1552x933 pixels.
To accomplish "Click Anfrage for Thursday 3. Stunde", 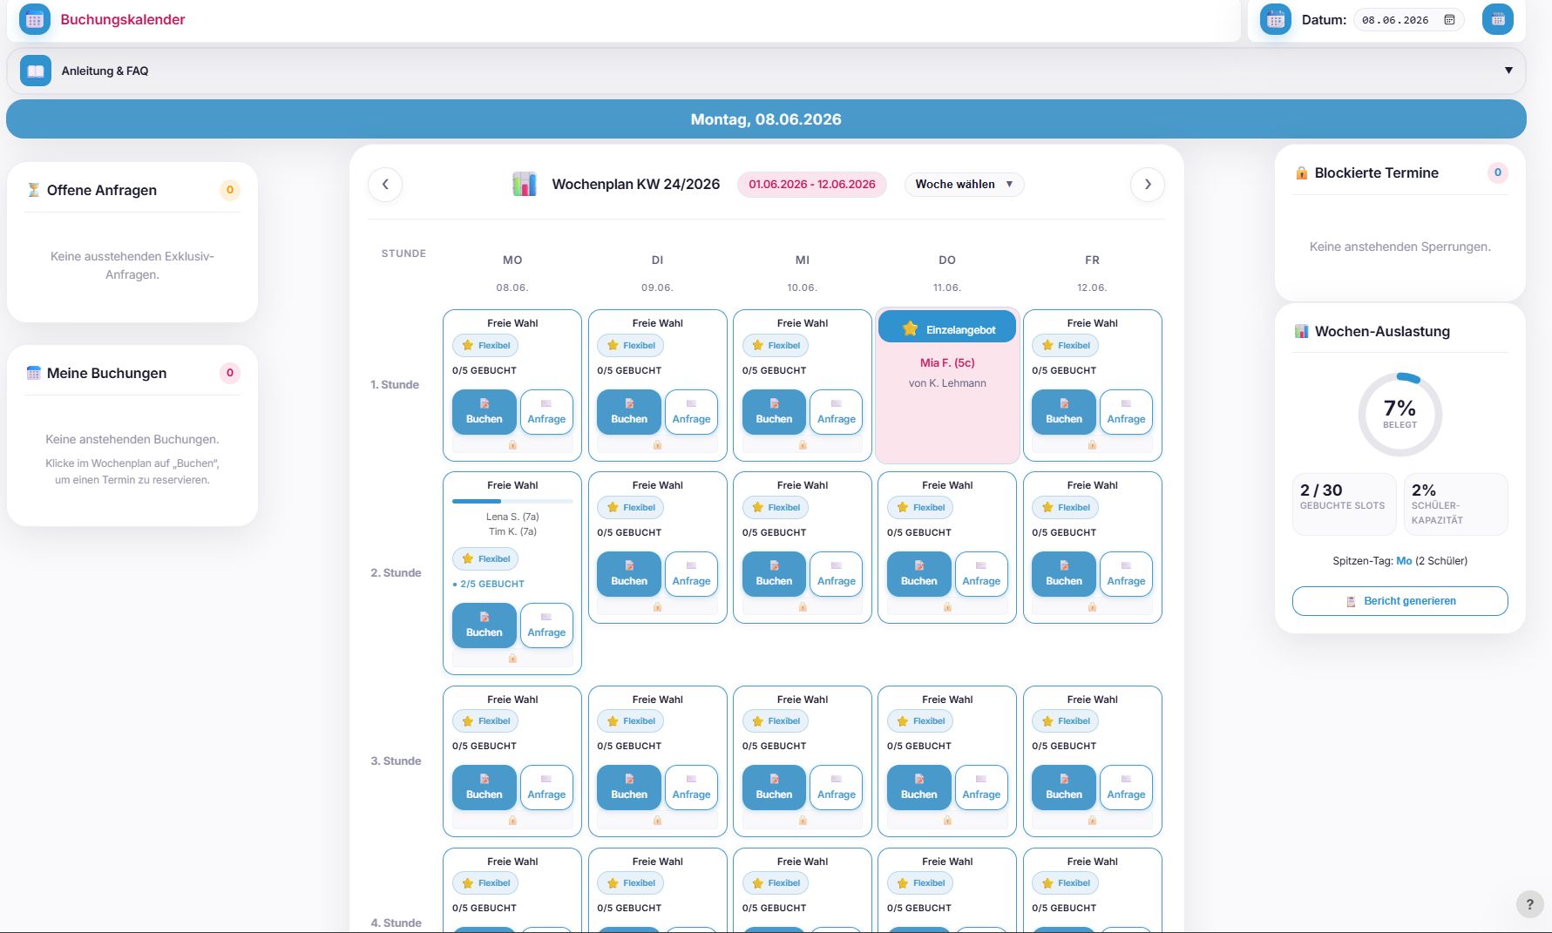I will click(981, 788).
